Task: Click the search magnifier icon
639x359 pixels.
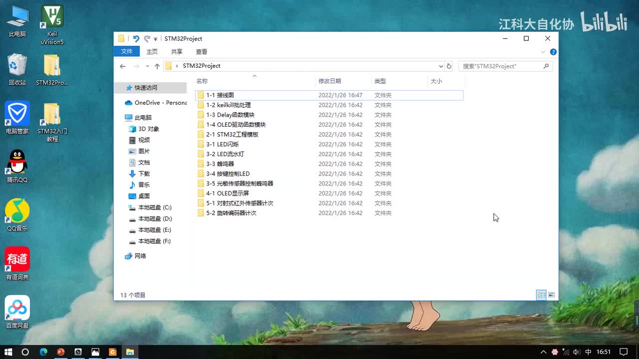Action: [x=546, y=66]
